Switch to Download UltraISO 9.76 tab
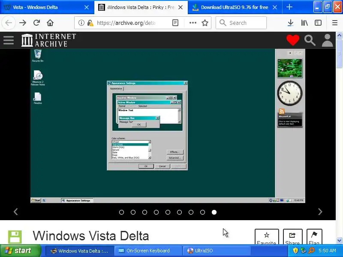 click(x=234, y=7)
